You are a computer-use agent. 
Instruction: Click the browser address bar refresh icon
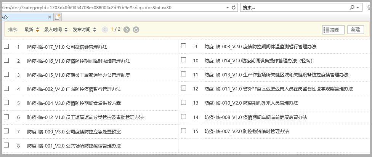pyautogui.click(x=233, y=8)
